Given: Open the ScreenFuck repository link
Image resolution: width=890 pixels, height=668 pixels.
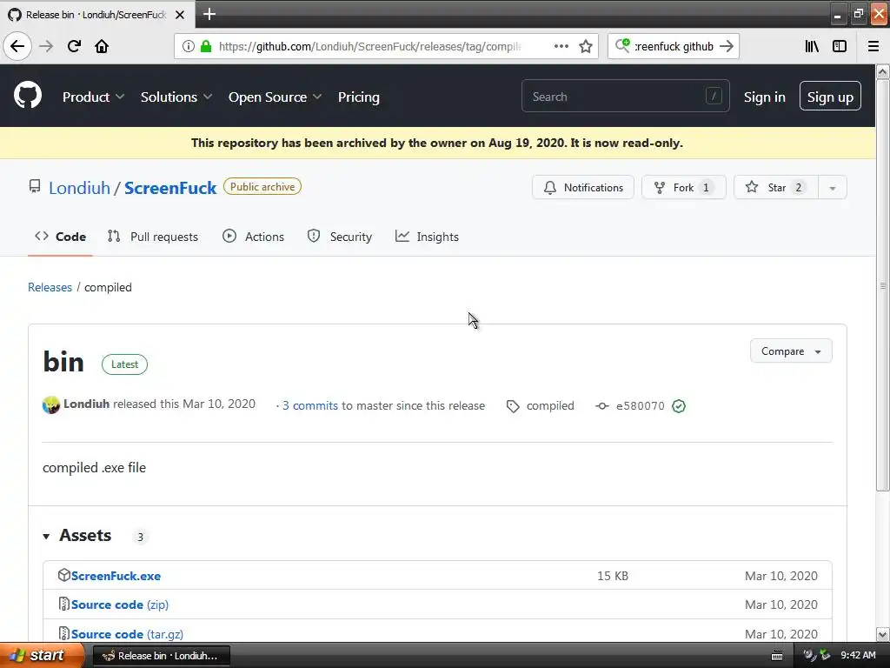Looking at the screenshot, I should coord(170,188).
